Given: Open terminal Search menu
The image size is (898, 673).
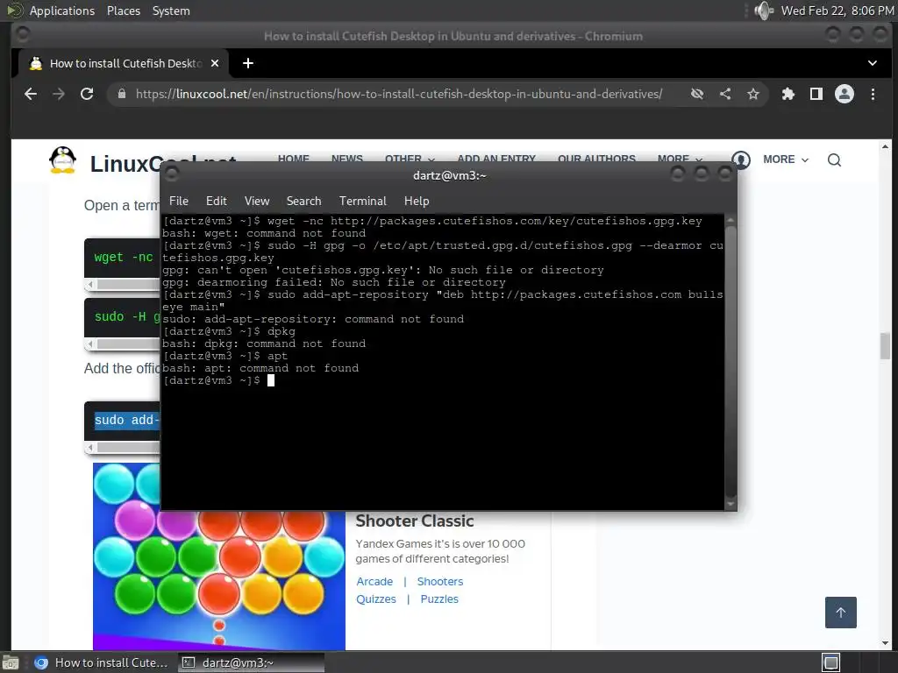Looking at the screenshot, I should click(303, 201).
